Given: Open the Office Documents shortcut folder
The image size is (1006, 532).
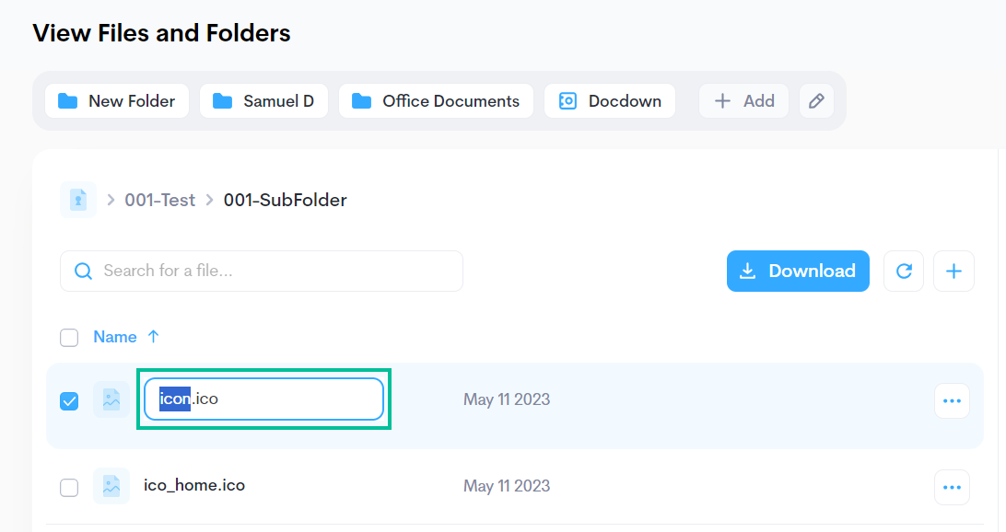Looking at the screenshot, I should pos(437,100).
